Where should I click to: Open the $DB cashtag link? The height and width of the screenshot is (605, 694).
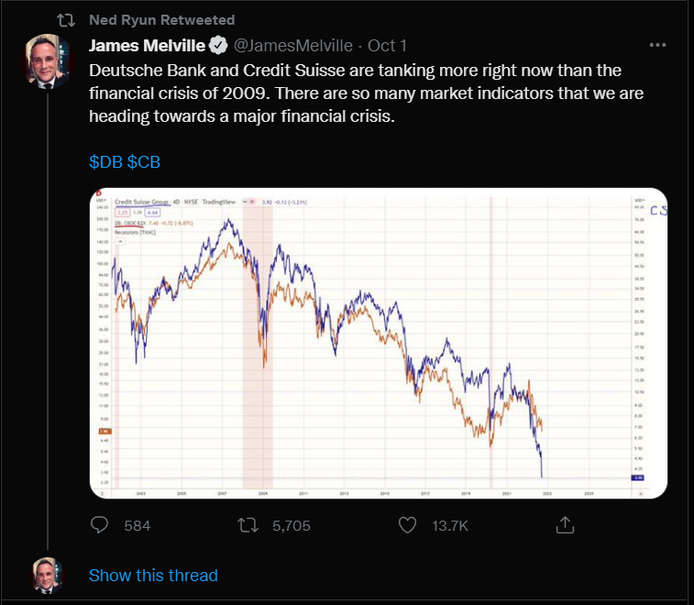click(x=105, y=162)
